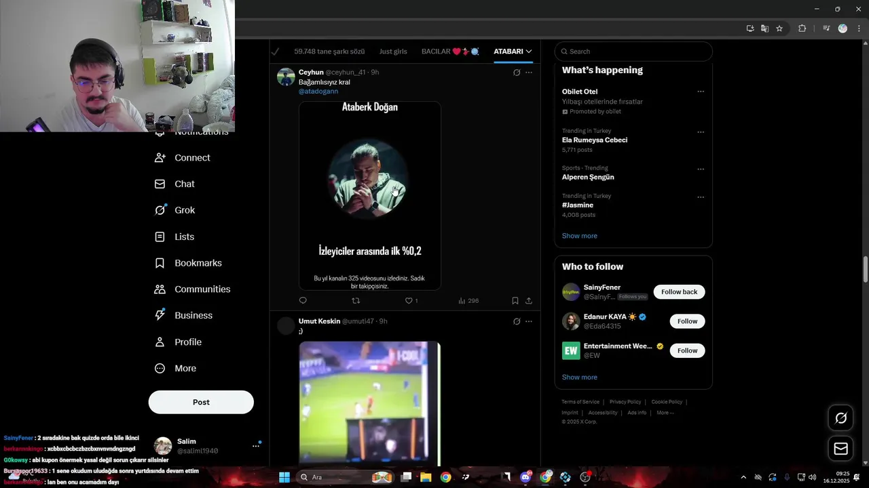This screenshot has height=488, width=869.
Task: Open options for Ela Rumeysa Cebeci trend
Action: (x=701, y=132)
